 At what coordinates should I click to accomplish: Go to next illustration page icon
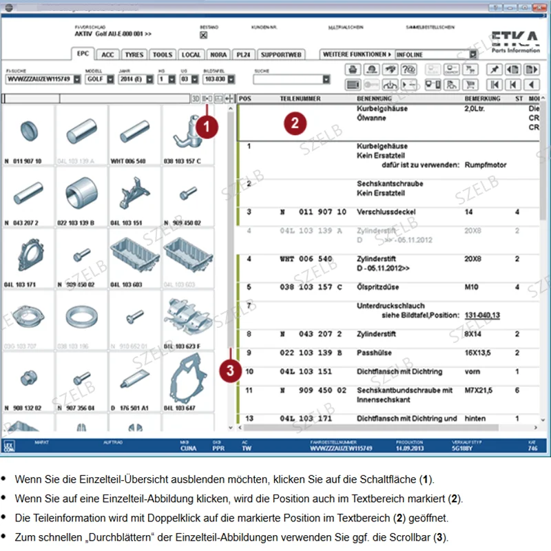[x=532, y=70]
